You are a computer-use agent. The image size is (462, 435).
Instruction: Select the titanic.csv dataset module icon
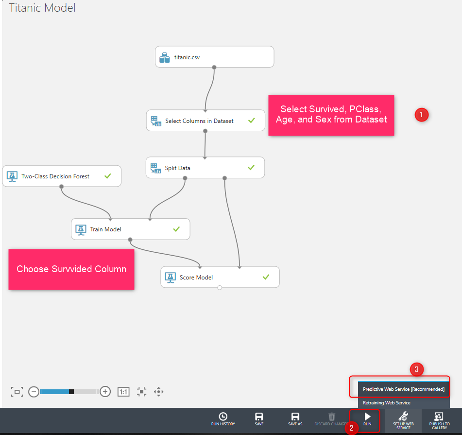(164, 57)
